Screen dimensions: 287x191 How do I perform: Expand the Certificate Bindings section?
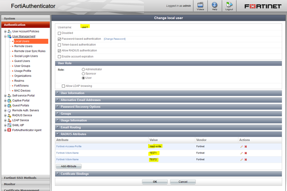(75, 174)
